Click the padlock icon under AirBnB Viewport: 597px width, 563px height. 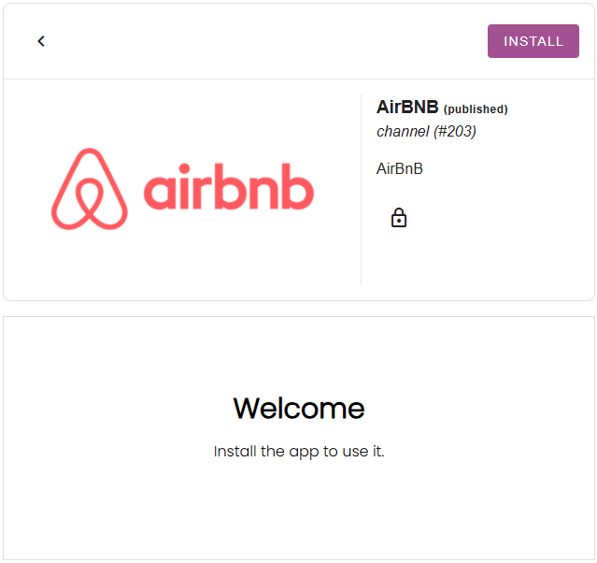[x=399, y=218]
